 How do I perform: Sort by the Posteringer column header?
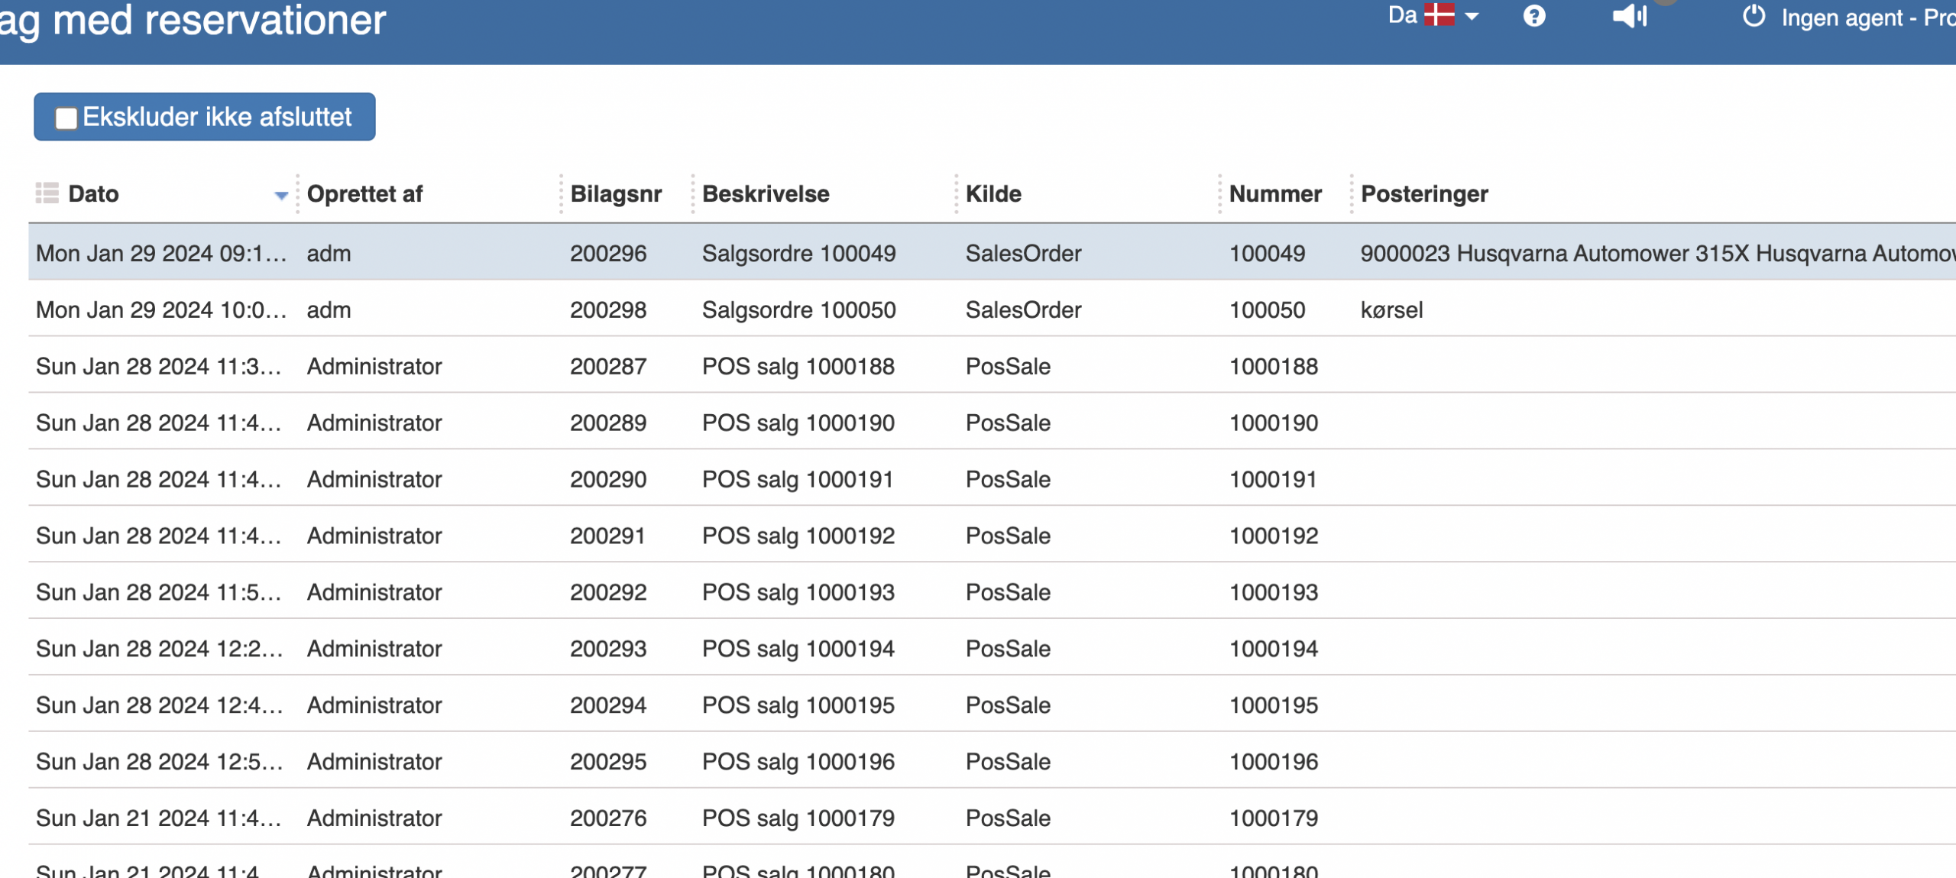(1424, 194)
